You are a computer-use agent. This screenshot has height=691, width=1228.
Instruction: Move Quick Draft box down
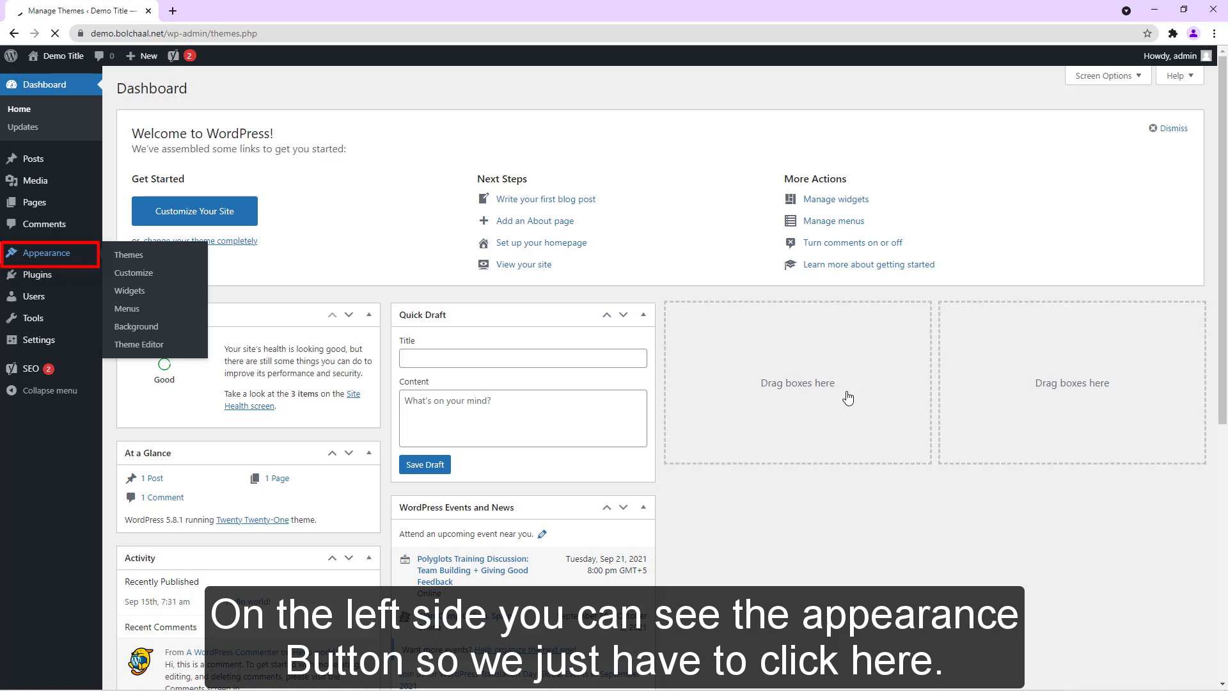coord(623,315)
